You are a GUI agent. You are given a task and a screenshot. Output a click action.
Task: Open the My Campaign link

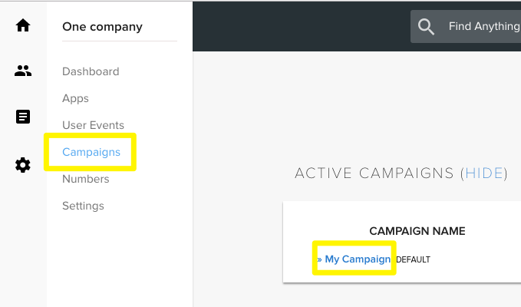[x=358, y=259]
